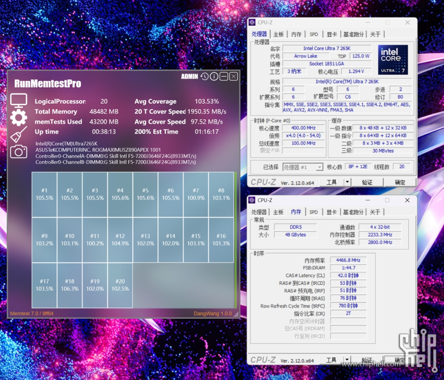This screenshot has height=380, width=444.
Task: Expand 工具 dropdown arrow in lower CPU-Z
Action: (347, 360)
